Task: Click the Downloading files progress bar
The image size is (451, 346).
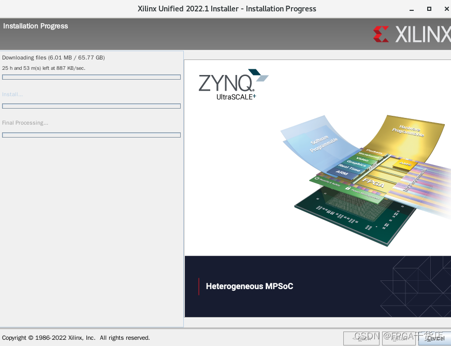Action: pos(92,77)
